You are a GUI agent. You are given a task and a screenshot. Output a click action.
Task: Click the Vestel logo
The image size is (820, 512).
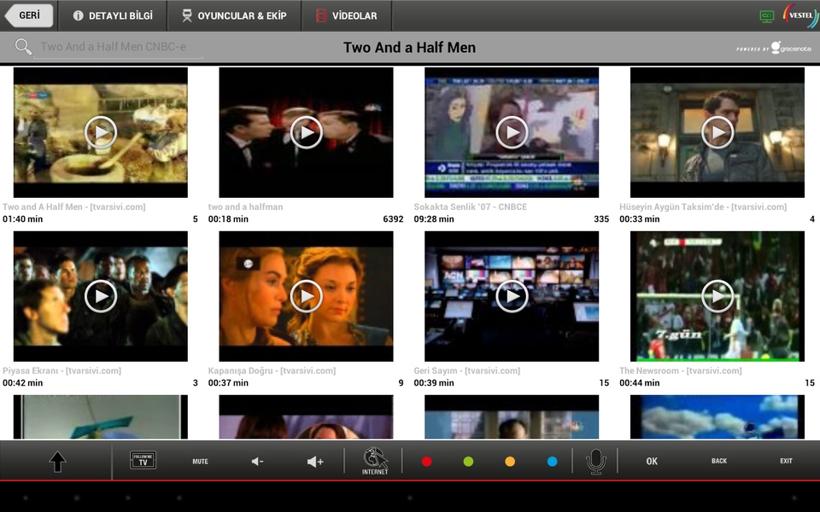click(x=800, y=15)
